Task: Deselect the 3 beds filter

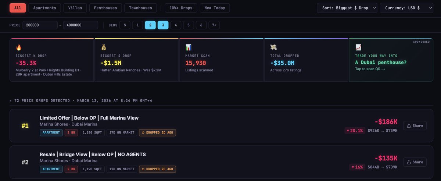Action: (x=163, y=25)
